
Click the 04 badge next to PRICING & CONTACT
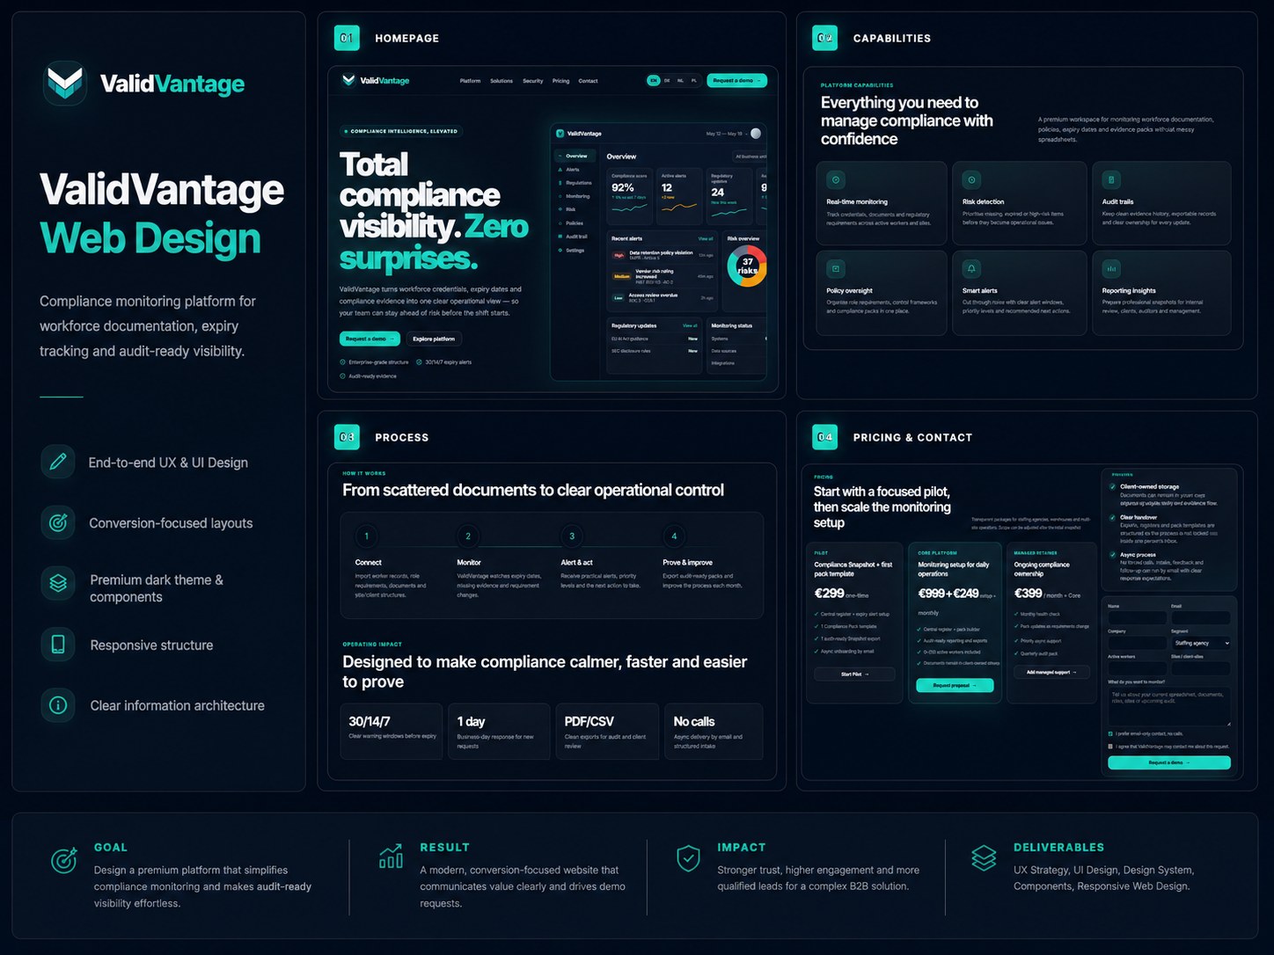[x=825, y=437]
